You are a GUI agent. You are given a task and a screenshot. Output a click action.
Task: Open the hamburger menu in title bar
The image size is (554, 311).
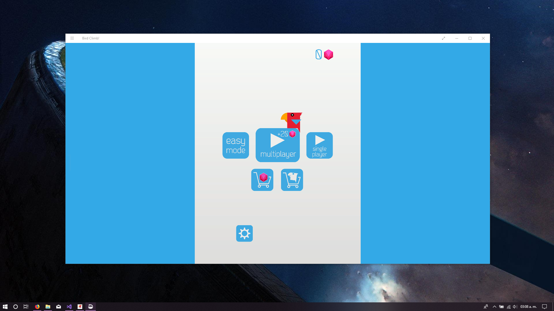tap(72, 38)
